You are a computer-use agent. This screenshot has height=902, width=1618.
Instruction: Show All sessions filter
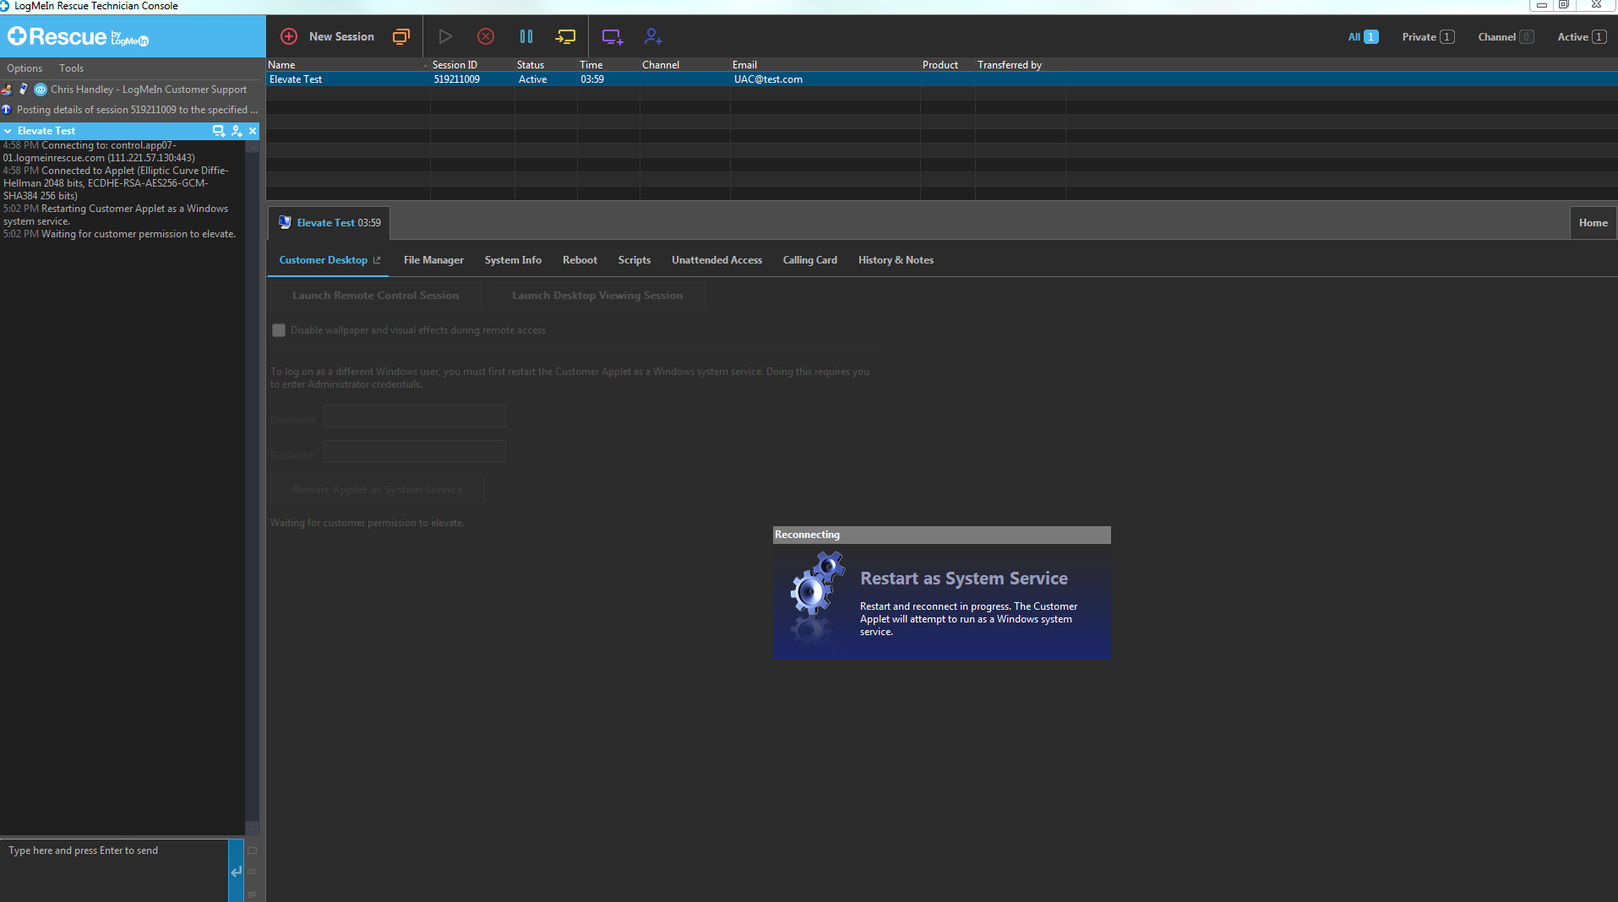[1363, 36]
